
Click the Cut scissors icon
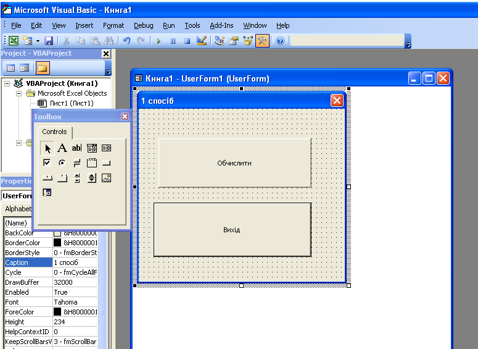[66, 41]
